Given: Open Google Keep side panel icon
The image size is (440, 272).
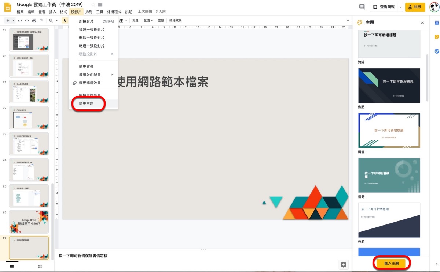Looking at the screenshot, I should [x=437, y=37].
